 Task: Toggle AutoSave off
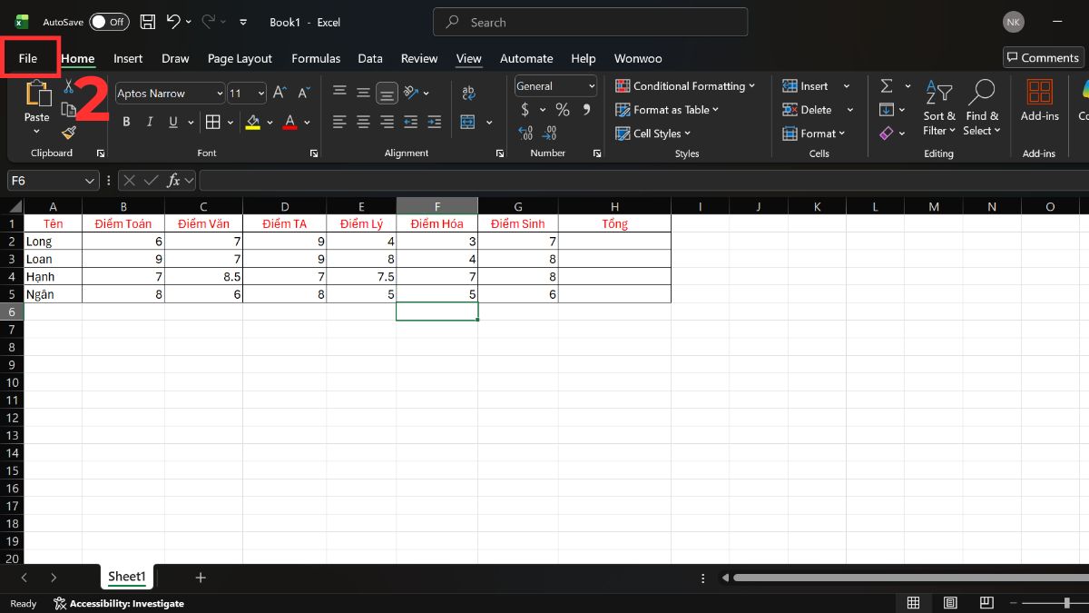point(109,22)
